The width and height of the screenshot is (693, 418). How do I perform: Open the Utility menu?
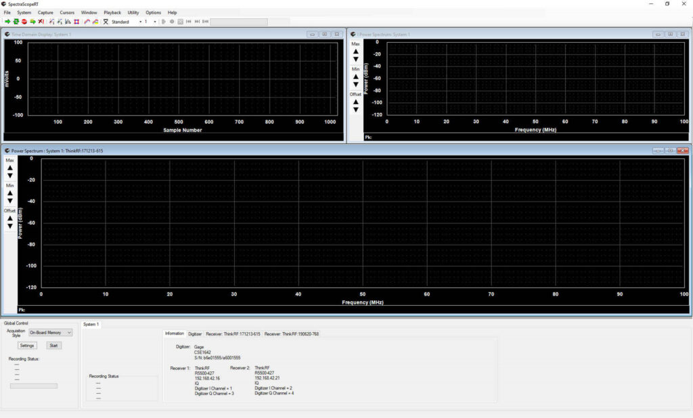point(133,13)
